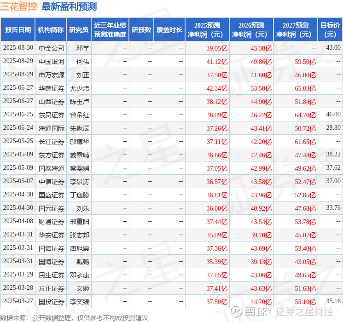Click date cell 2025-08-30
343x322 pixels.
[18, 47]
